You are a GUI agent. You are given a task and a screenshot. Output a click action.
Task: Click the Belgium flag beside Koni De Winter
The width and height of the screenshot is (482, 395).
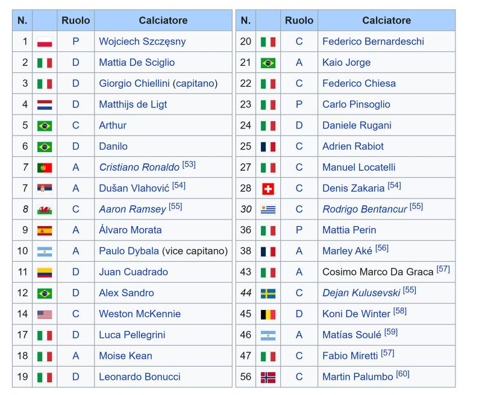coord(268,314)
